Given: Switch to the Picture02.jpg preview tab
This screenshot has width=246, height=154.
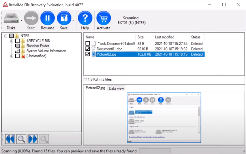Looking at the screenshot, I should coord(95,88).
